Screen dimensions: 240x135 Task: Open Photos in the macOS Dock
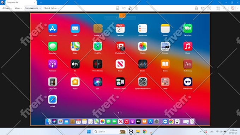coord(102,122)
